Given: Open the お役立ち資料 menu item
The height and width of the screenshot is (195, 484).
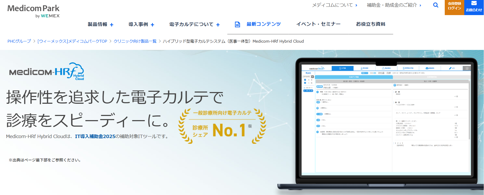Looking at the screenshot, I should coord(370,24).
